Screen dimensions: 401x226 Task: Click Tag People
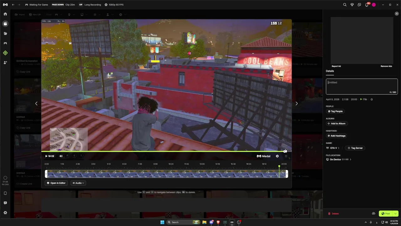(x=335, y=111)
